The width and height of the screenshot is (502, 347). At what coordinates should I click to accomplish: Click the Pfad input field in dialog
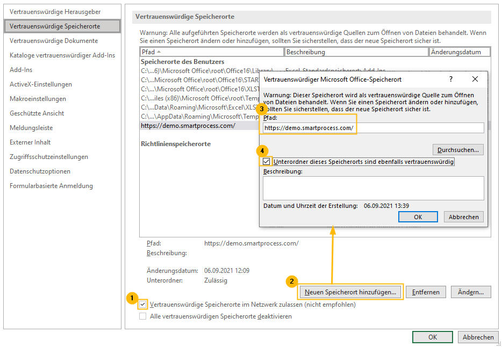coord(374,128)
